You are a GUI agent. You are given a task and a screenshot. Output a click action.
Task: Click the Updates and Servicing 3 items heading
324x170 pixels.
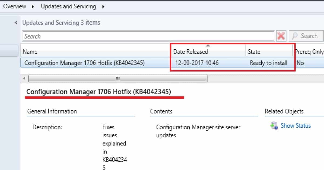point(61,23)
